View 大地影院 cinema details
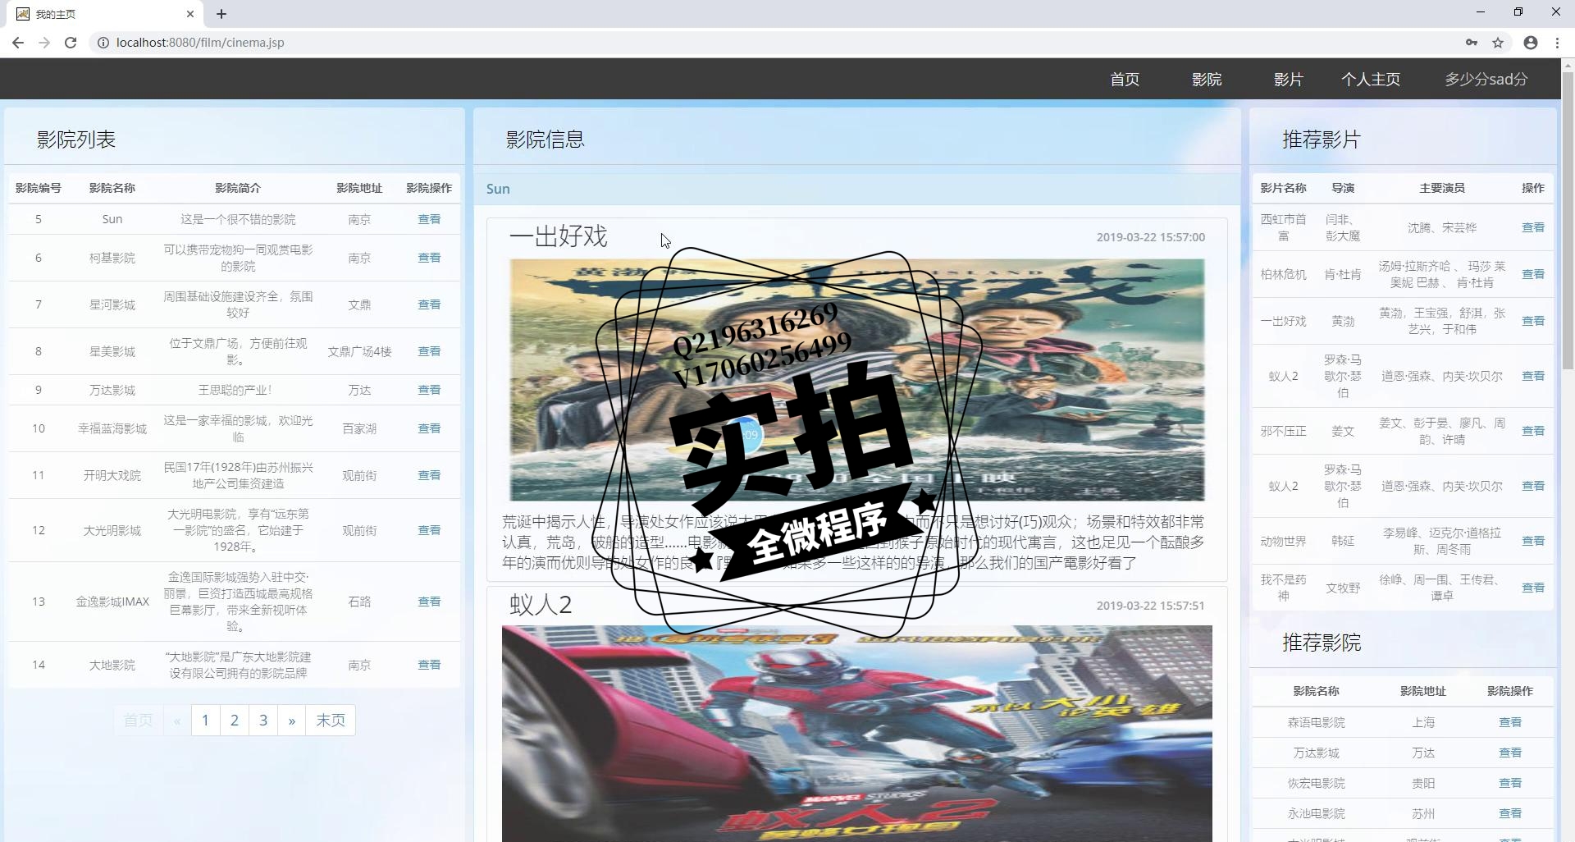Image resolution: width=1575 pixels, height=842 pixels. (x=429, y=665)
